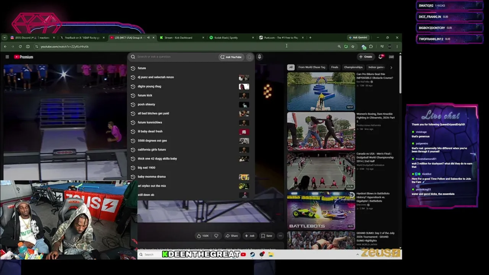Viewport: 489px width, 275px height.
Task: Open Chrome tab search chevron
Action: pyautogui.click(x=4, y=38)
